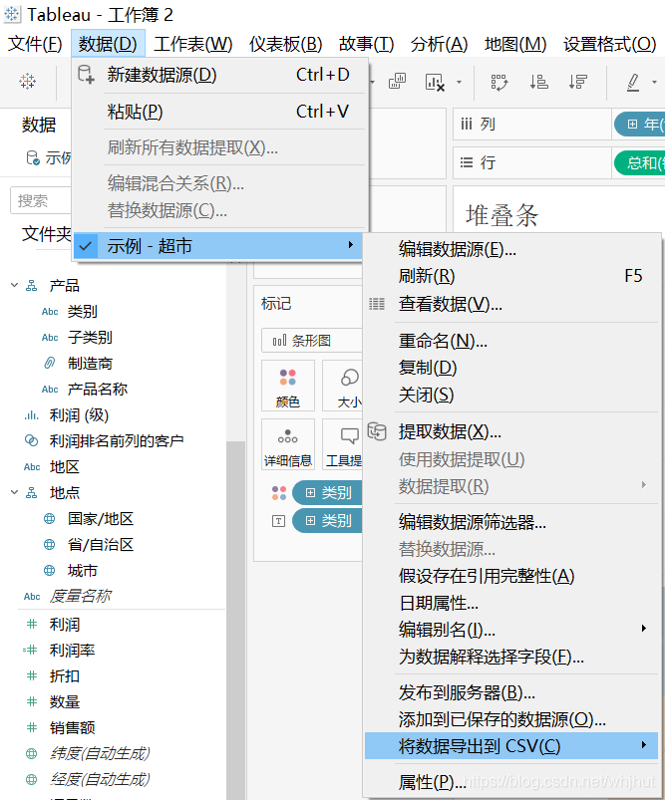Open the 文件(F) menu
This screenshot has height=800, width=665.
(x=35, y=44)
